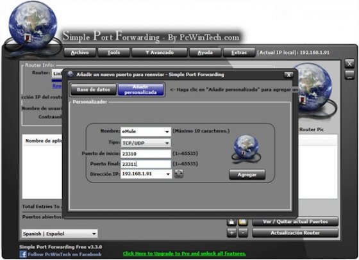Viewport: 359px width, 260px height.
Task: Click the Facebook icon
Action: pyautogui.click(x=23, y=254)
